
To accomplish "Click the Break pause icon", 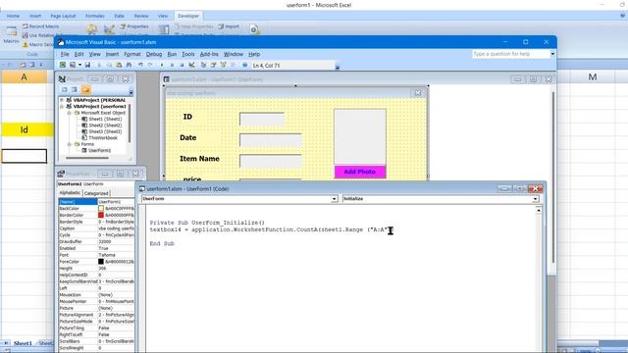I will (x=172, y=65).
